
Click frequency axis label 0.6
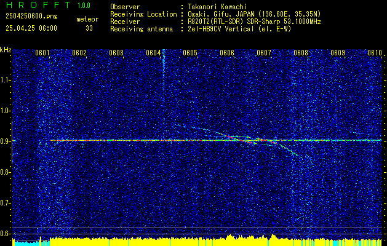click(5, 234)
